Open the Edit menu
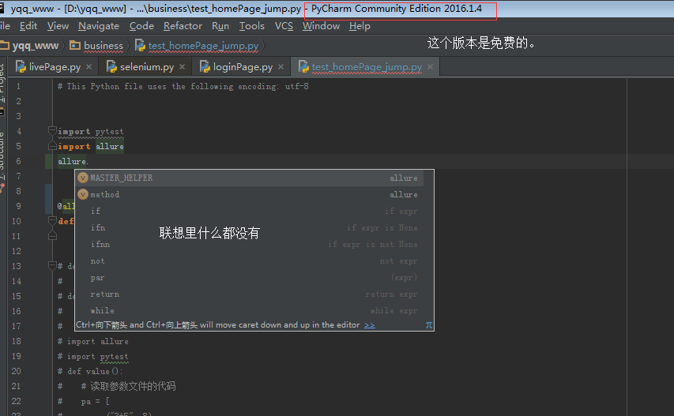Viewport: 674px width, 416px height. point(28,26)
